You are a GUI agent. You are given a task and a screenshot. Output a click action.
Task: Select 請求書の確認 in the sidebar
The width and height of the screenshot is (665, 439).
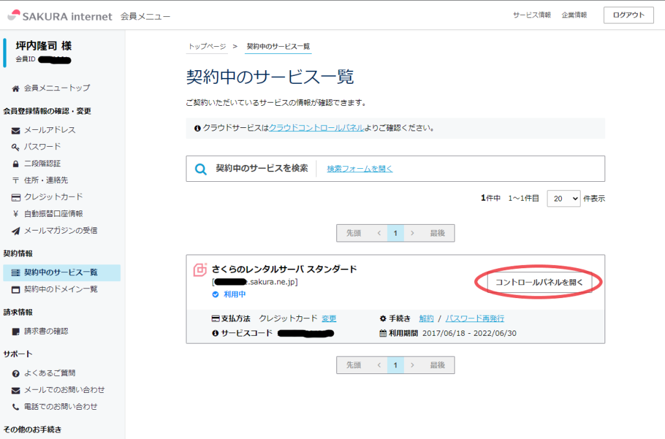pos(46,331)
